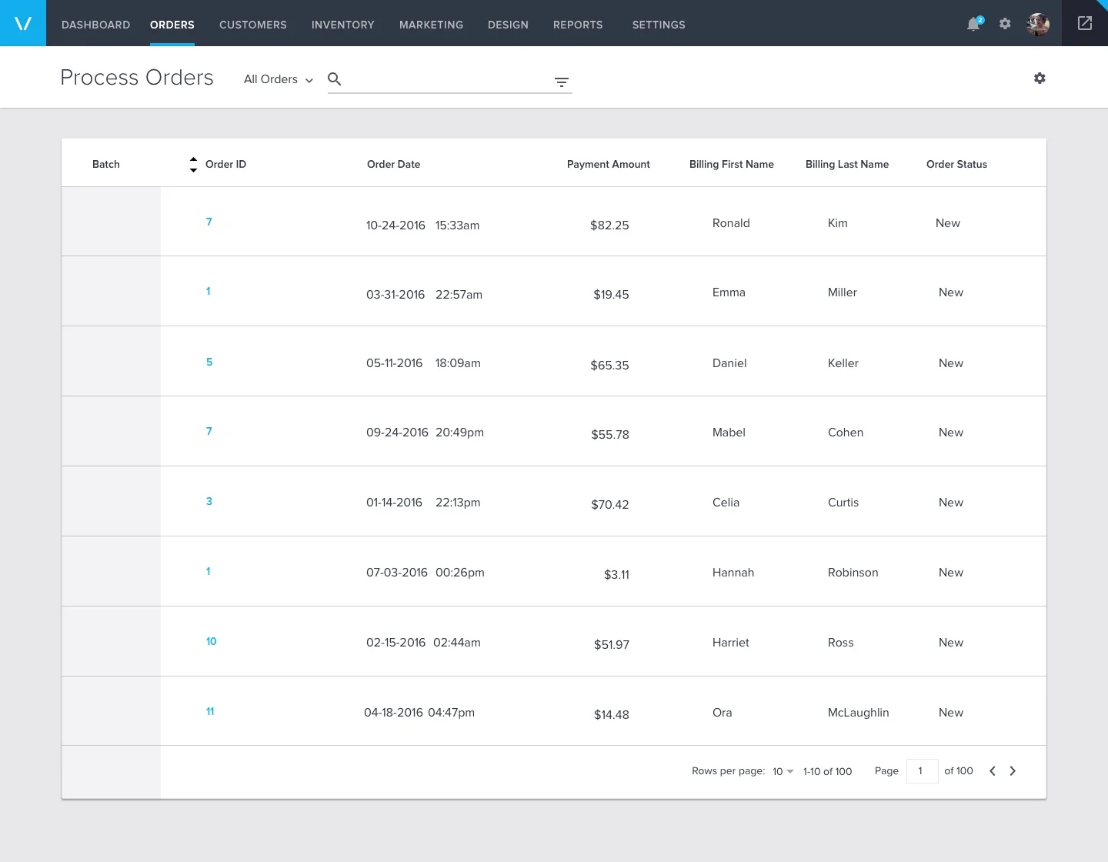This screenshot has height=862, width=1108.
Task: Click the Volusion logo icon
Action: point(23,23)
